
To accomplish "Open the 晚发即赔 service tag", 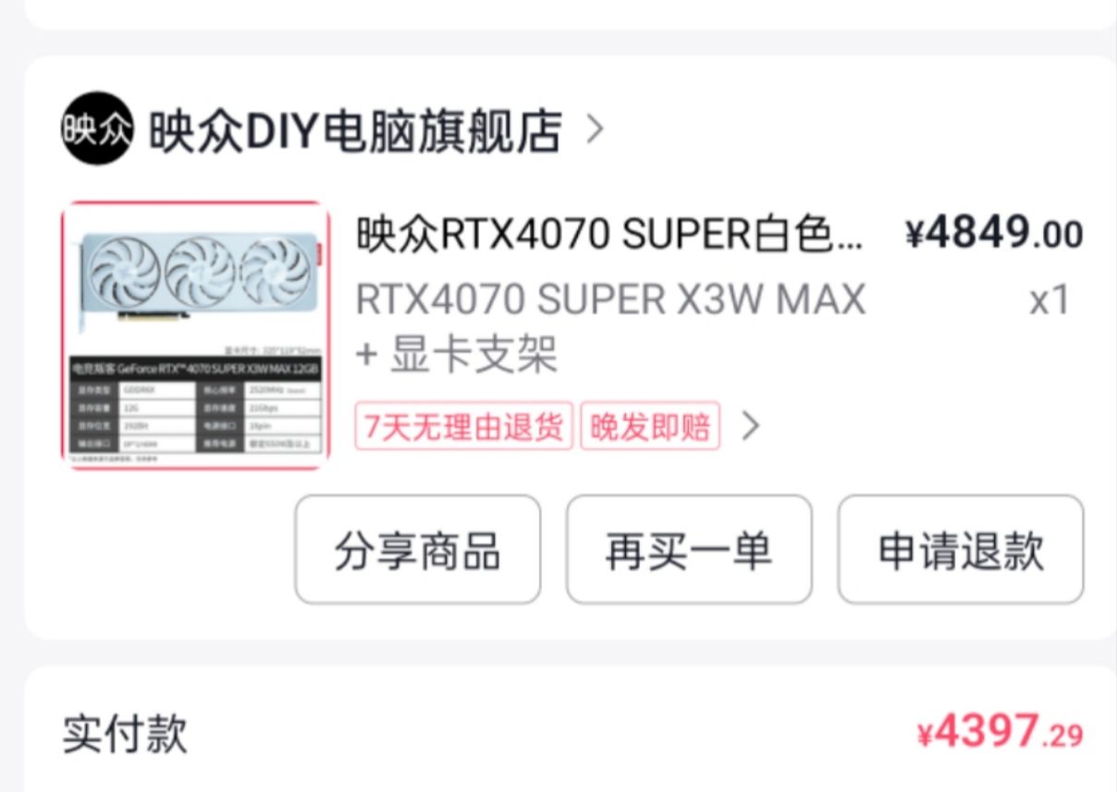I will tap(650, 426).
